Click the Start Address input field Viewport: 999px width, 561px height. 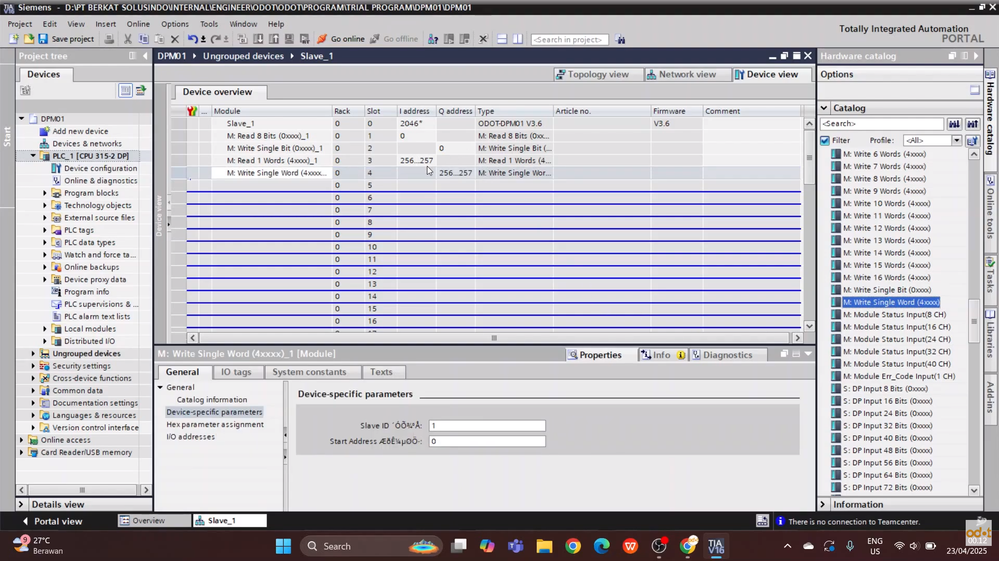(x=487, y=441)
